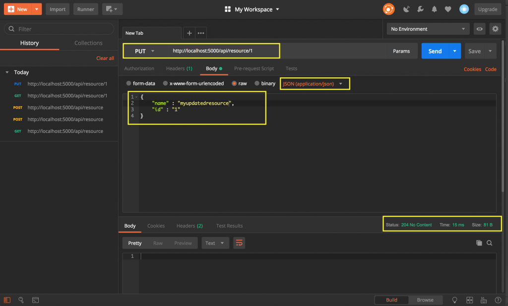Open the settings wrench icon
Image resolution: width=508 pixels, height=306 pixels.
tap(420, 9)
